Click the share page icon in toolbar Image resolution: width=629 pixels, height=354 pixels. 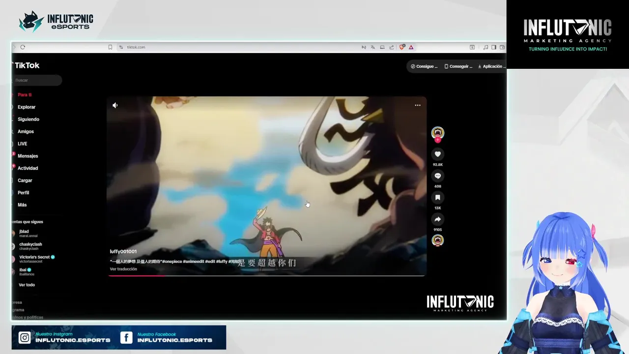pyautogui.click(x=392, y=47)
